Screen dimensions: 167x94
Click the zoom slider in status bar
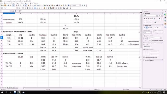156,90
